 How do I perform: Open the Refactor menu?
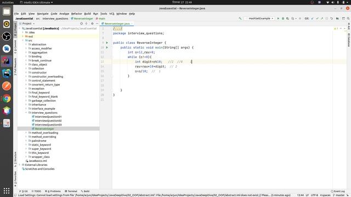(77, 14)
